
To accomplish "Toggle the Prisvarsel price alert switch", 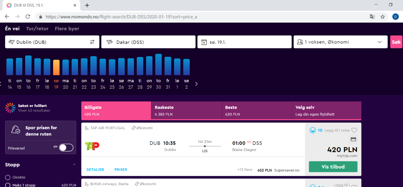I will (66, 148).
